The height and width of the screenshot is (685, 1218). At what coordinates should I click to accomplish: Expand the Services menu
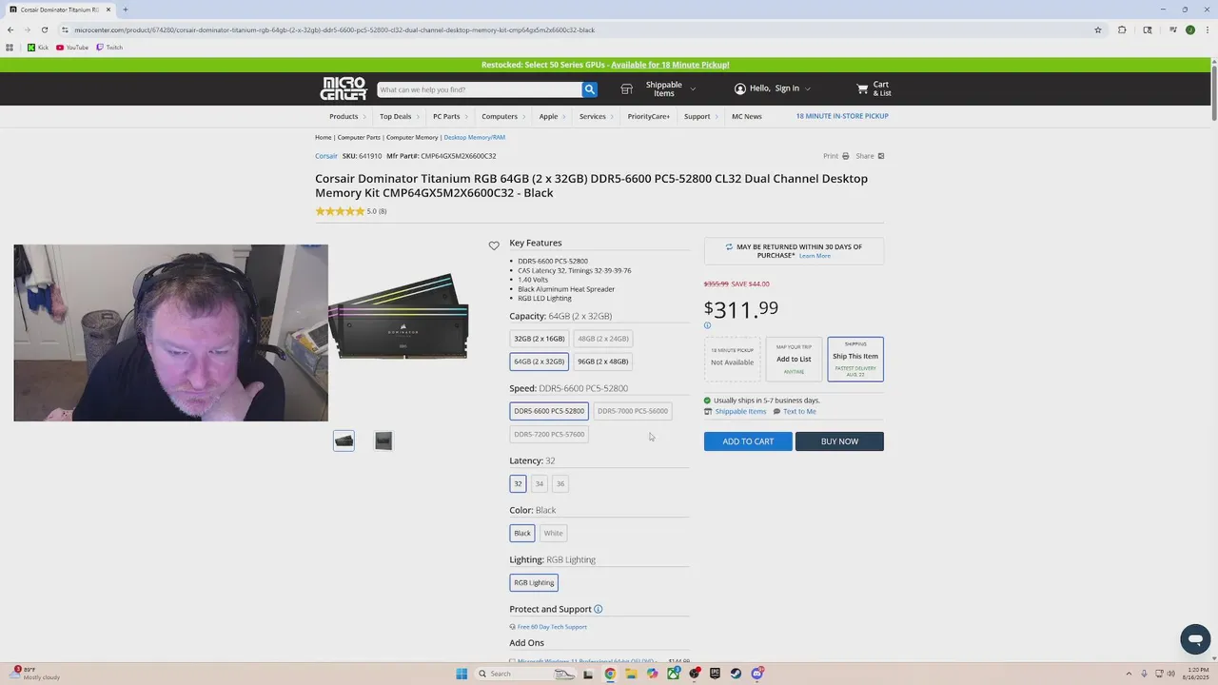click(x=597, y=116)
